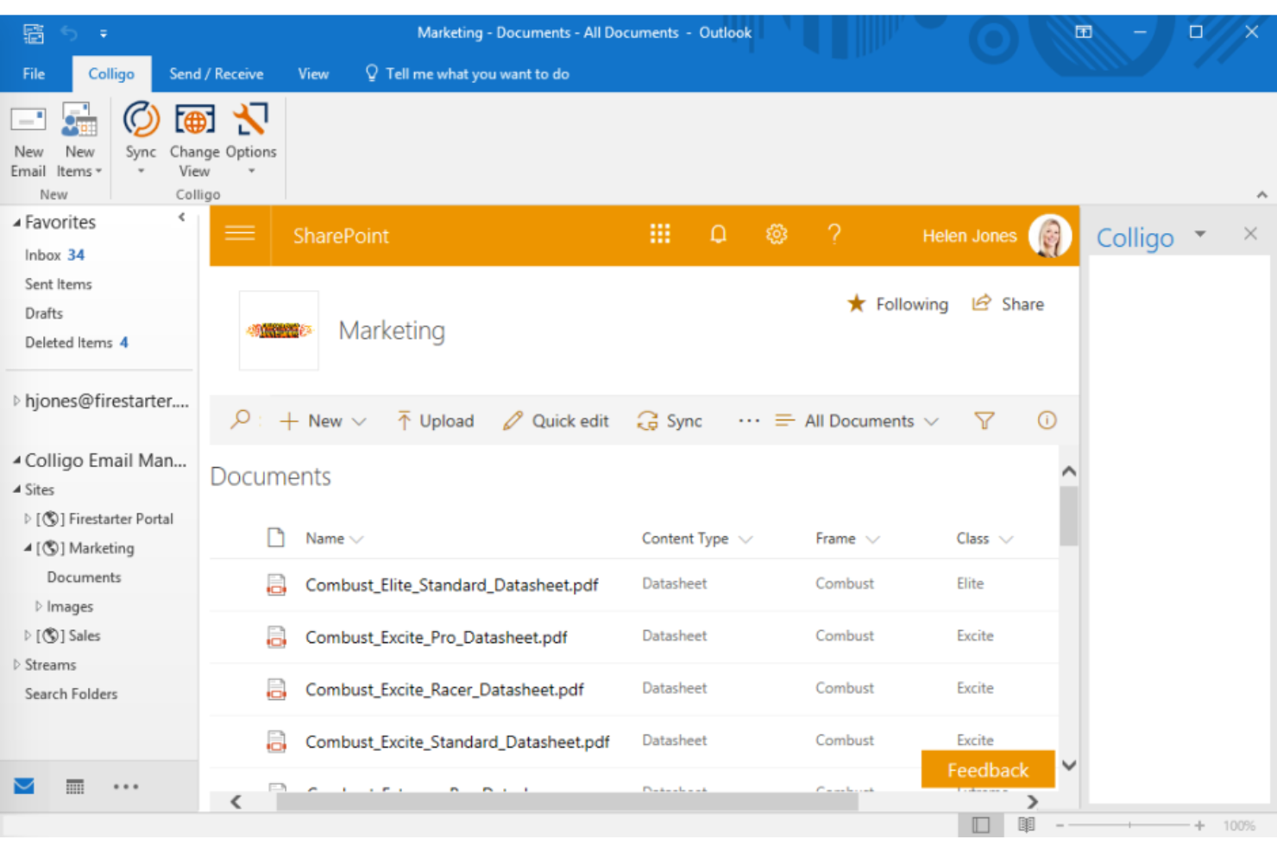Click the SharePoint notifications bell

[718, 234]
